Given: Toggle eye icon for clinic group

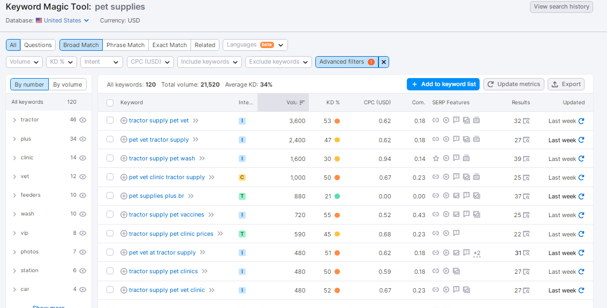Looking at the screenshot, I should click(x=82, y=158).
